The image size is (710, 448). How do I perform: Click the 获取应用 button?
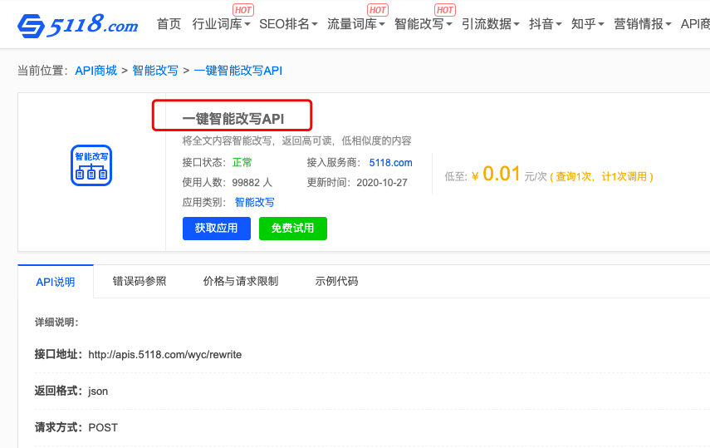[216, 229]
